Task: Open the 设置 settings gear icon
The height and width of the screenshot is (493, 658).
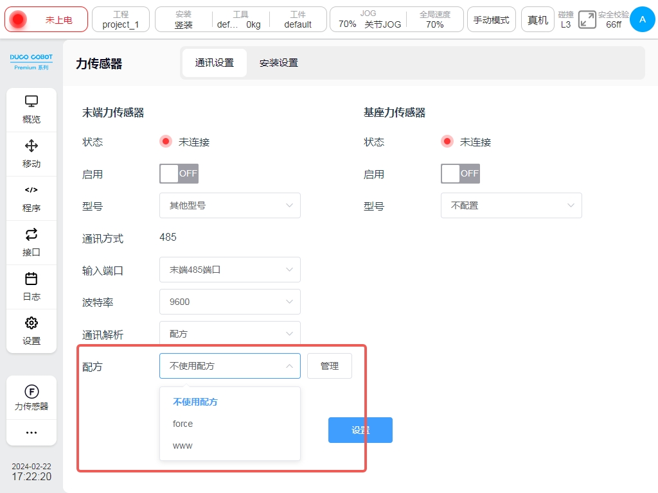Action: [31, 331]
